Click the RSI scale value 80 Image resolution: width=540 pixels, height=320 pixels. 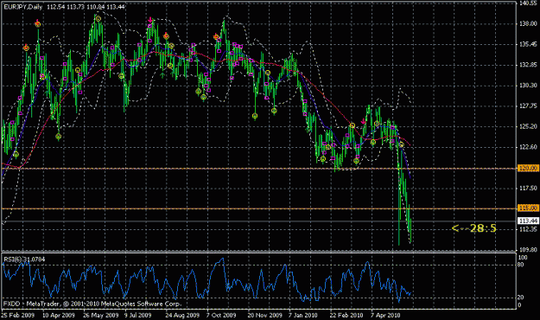click(521, 265)
